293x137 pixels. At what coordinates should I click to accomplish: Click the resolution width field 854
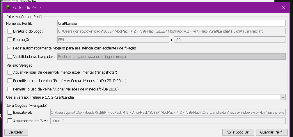[x=113, y=40]
